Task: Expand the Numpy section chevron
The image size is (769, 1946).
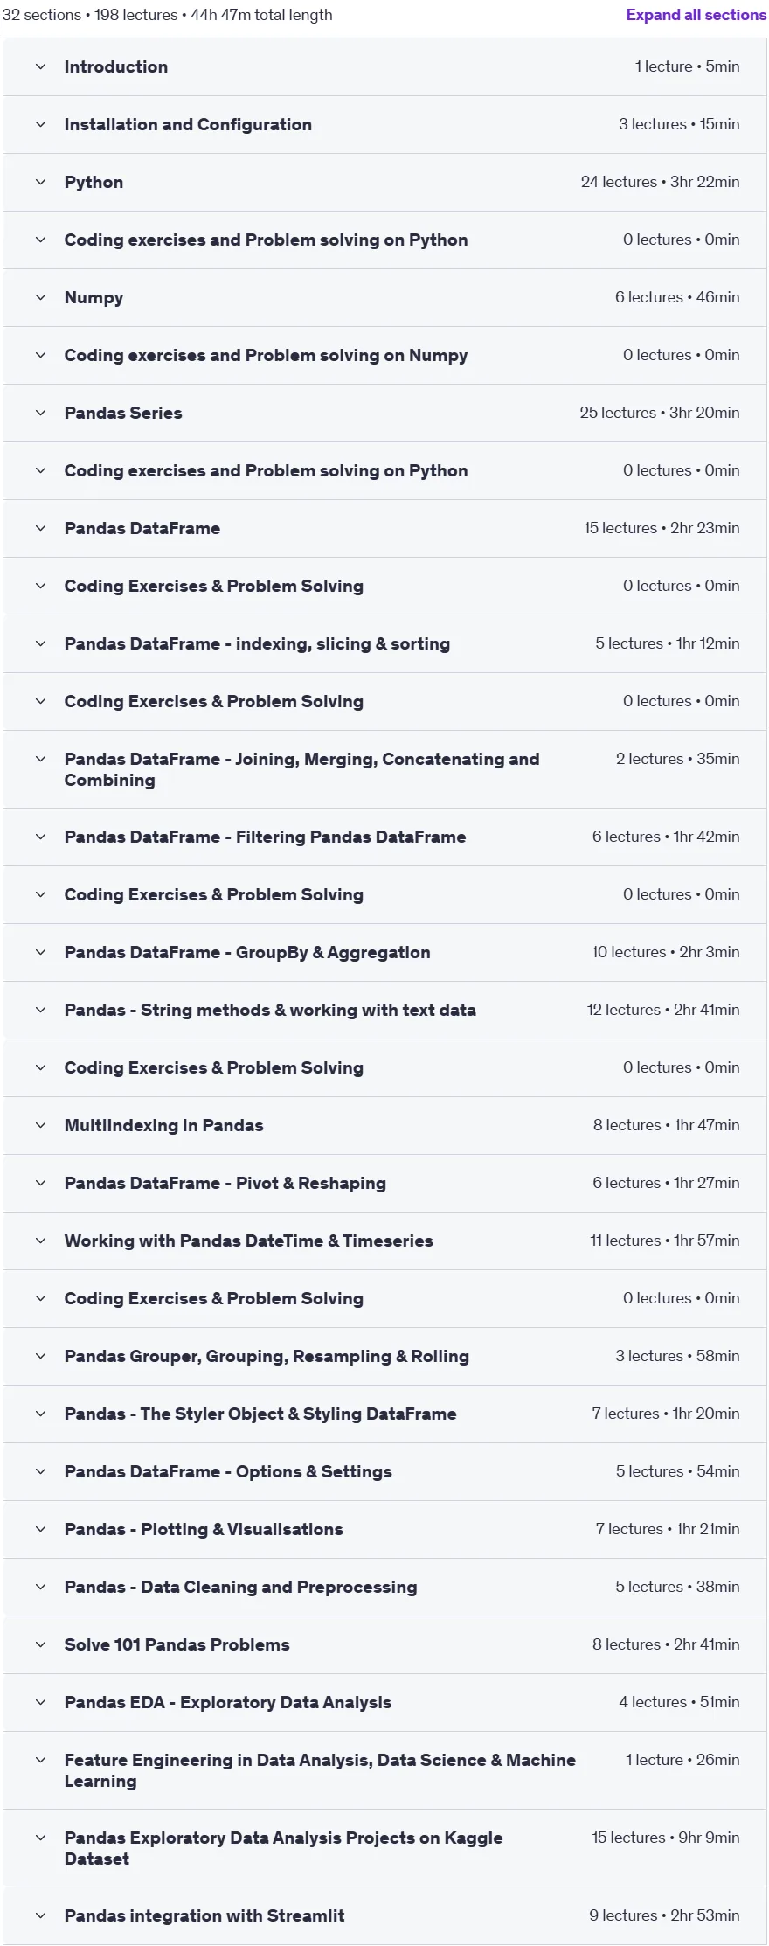Action: point(40,297)
